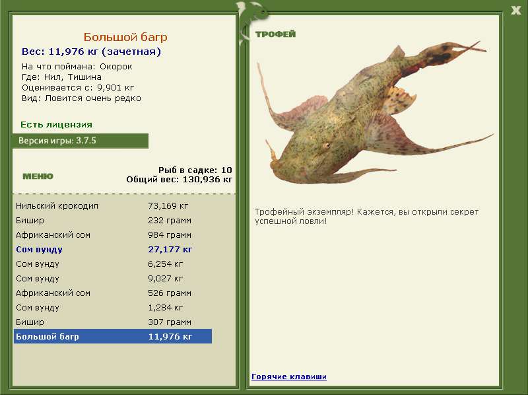This screenshot has height=395, width=528.
Task: Close the trophy window with the X
Action: click(515, 10)
